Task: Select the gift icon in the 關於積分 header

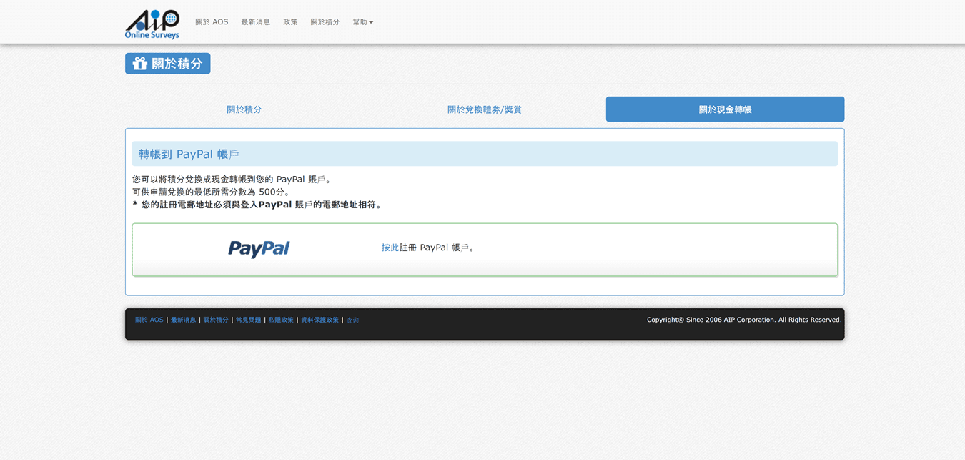Action: tap(140, 64)
